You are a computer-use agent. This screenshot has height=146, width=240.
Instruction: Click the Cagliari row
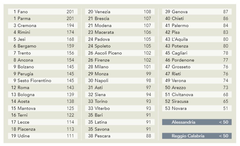tap(197, 53)
